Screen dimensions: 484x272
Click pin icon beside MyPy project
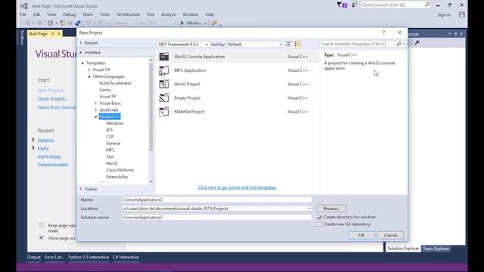coord(33,148)
